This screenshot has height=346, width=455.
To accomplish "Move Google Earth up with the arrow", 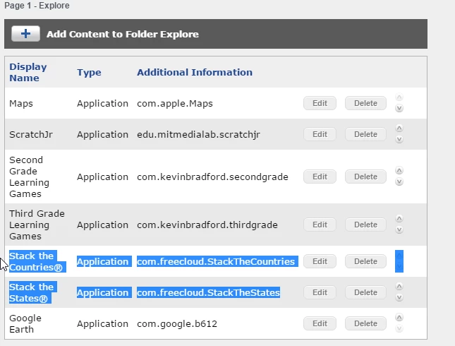I will pos(399,318).
